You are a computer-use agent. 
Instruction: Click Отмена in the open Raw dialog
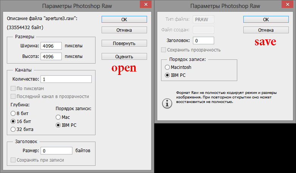pos(124,30)
